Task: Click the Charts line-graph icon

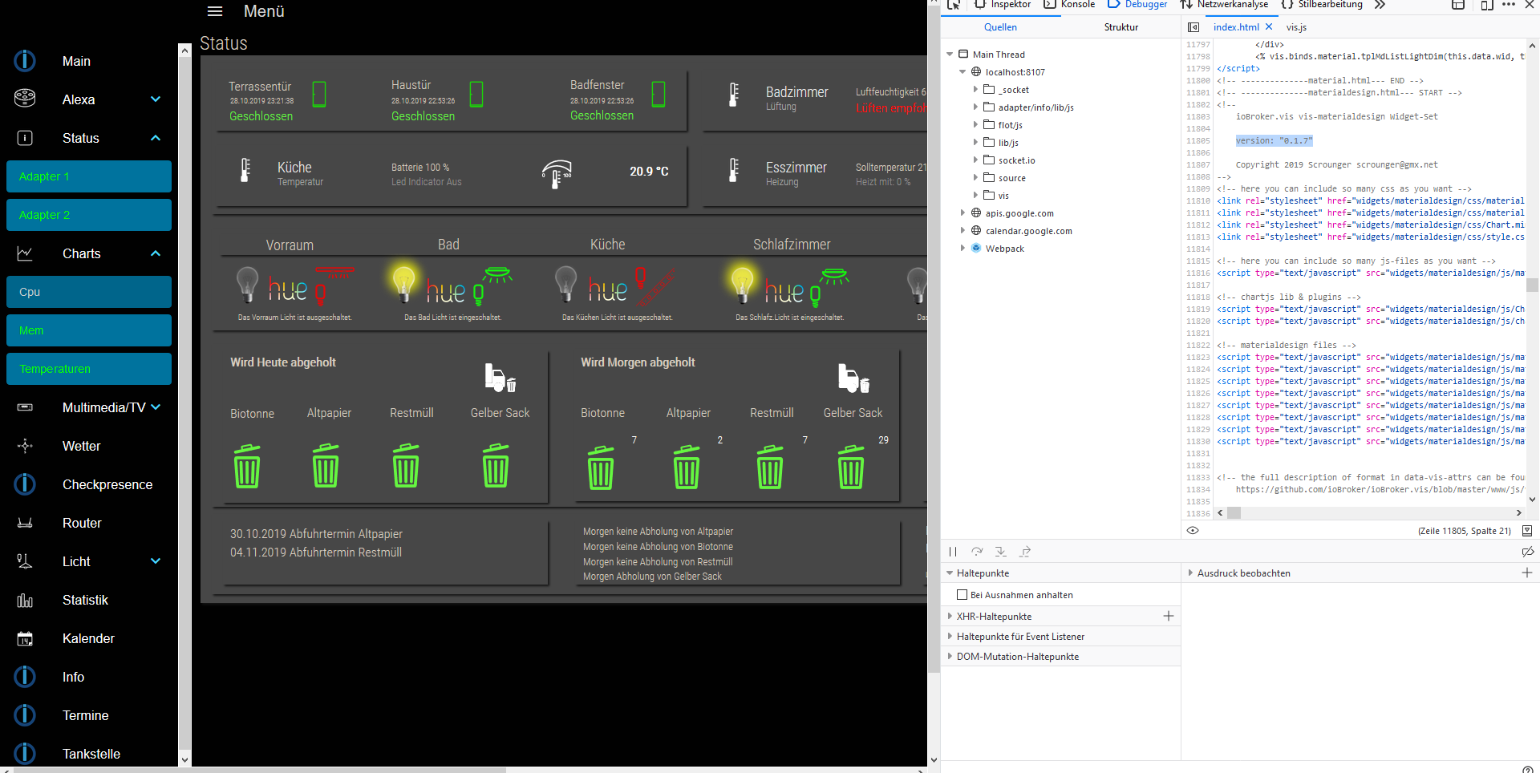Action: pyautogui.click(x=25, y=253)
